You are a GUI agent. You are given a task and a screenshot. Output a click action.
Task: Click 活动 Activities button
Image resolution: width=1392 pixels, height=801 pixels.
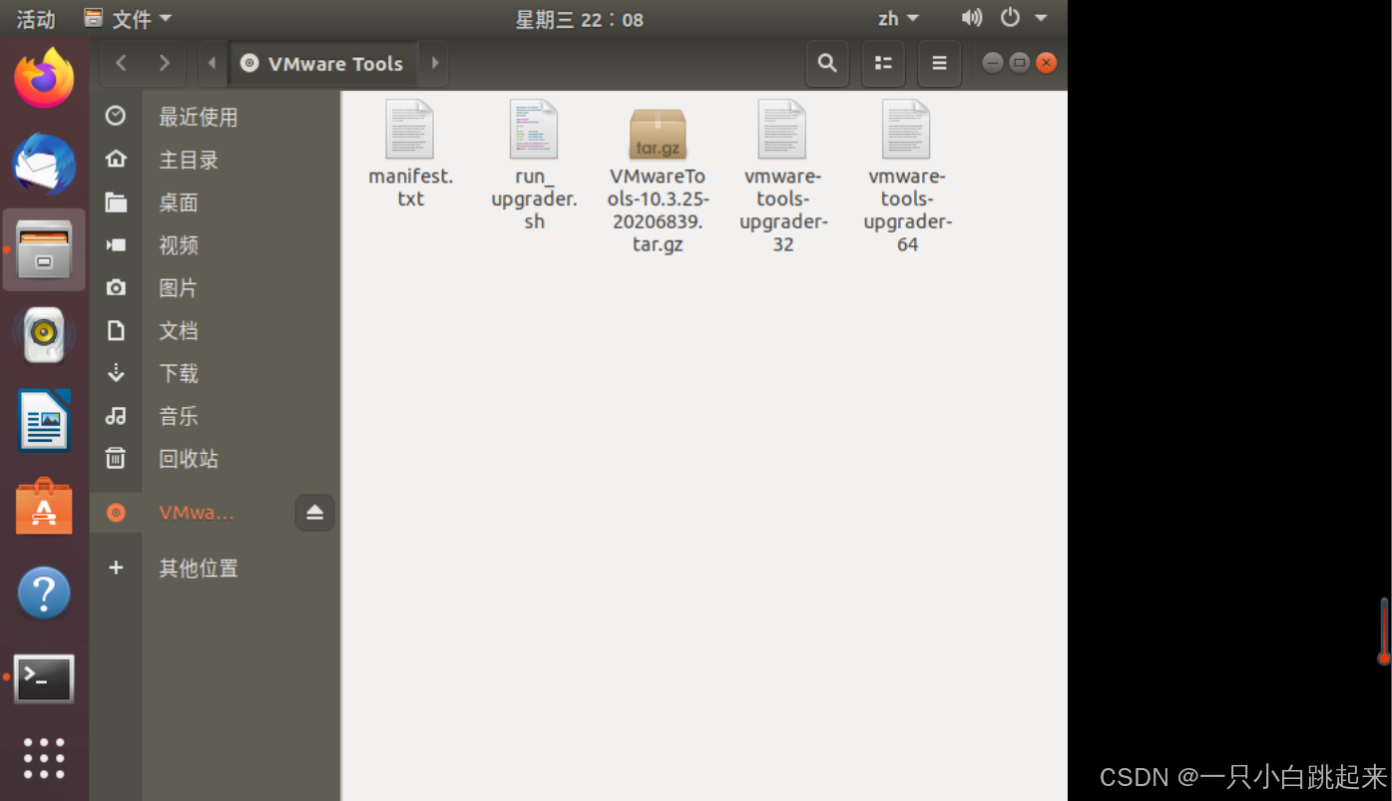point(36,19)
